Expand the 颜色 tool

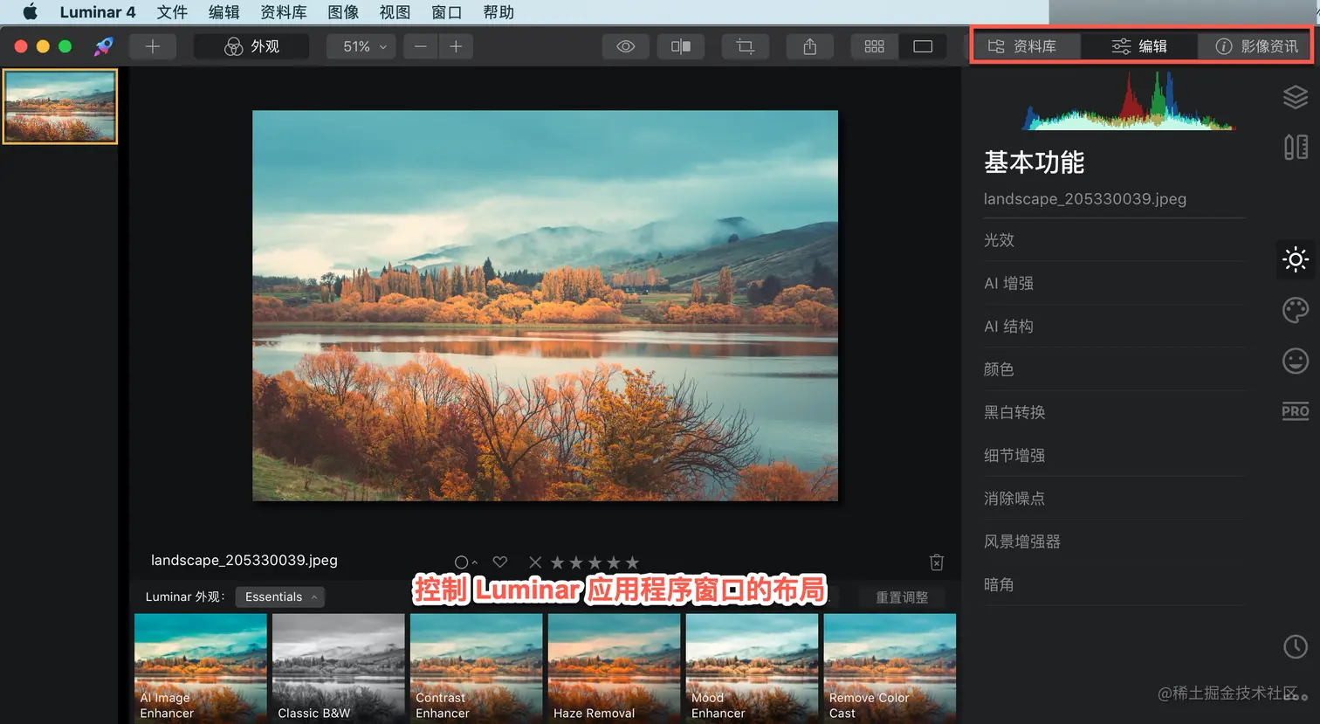tap(1114, 369)
